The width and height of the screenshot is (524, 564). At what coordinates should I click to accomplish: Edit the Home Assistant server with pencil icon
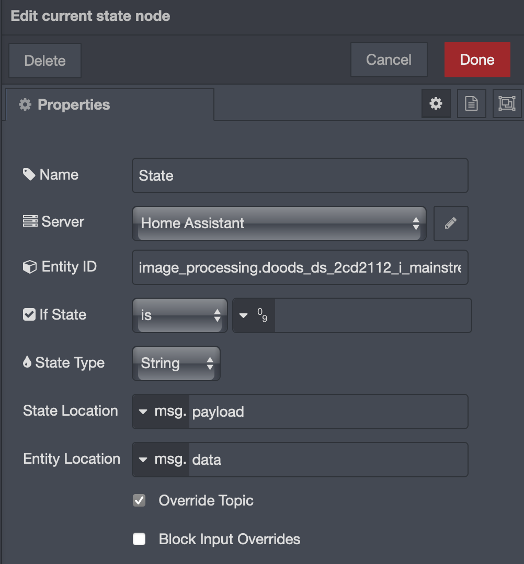point(450,224)
